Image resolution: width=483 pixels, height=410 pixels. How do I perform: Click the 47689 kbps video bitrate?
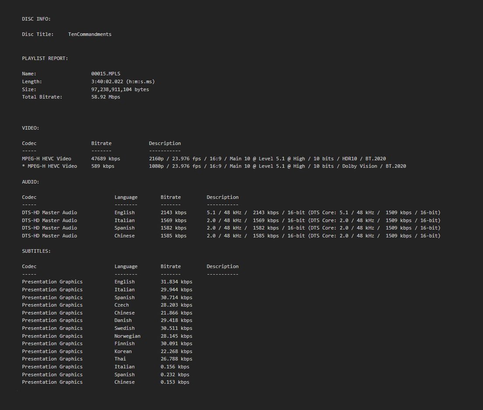pos(105,159)
